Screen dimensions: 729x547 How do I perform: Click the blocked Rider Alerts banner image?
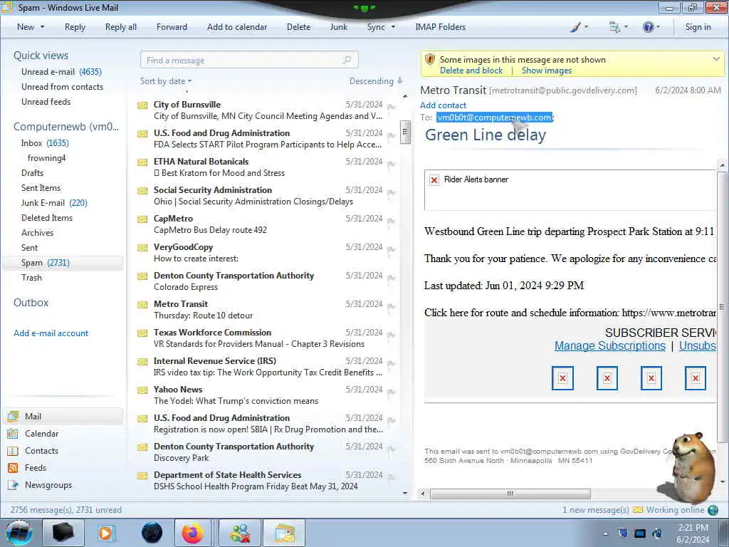434,180
